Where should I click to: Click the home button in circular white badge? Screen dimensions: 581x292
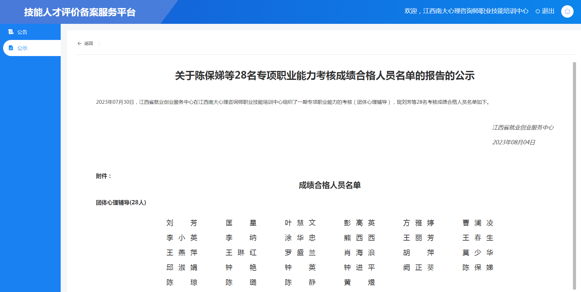[567, 11]
